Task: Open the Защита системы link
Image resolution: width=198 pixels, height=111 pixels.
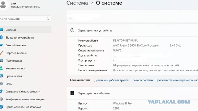Action: [143, 80]
